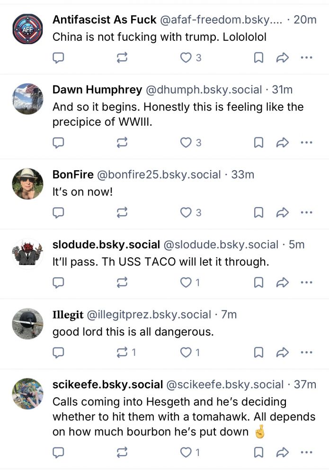Repost Dawn Humphrey's WWIII post

pos(122,142)
